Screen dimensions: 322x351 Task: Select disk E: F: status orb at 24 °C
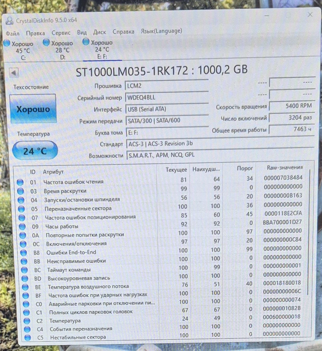click(86, 41)
